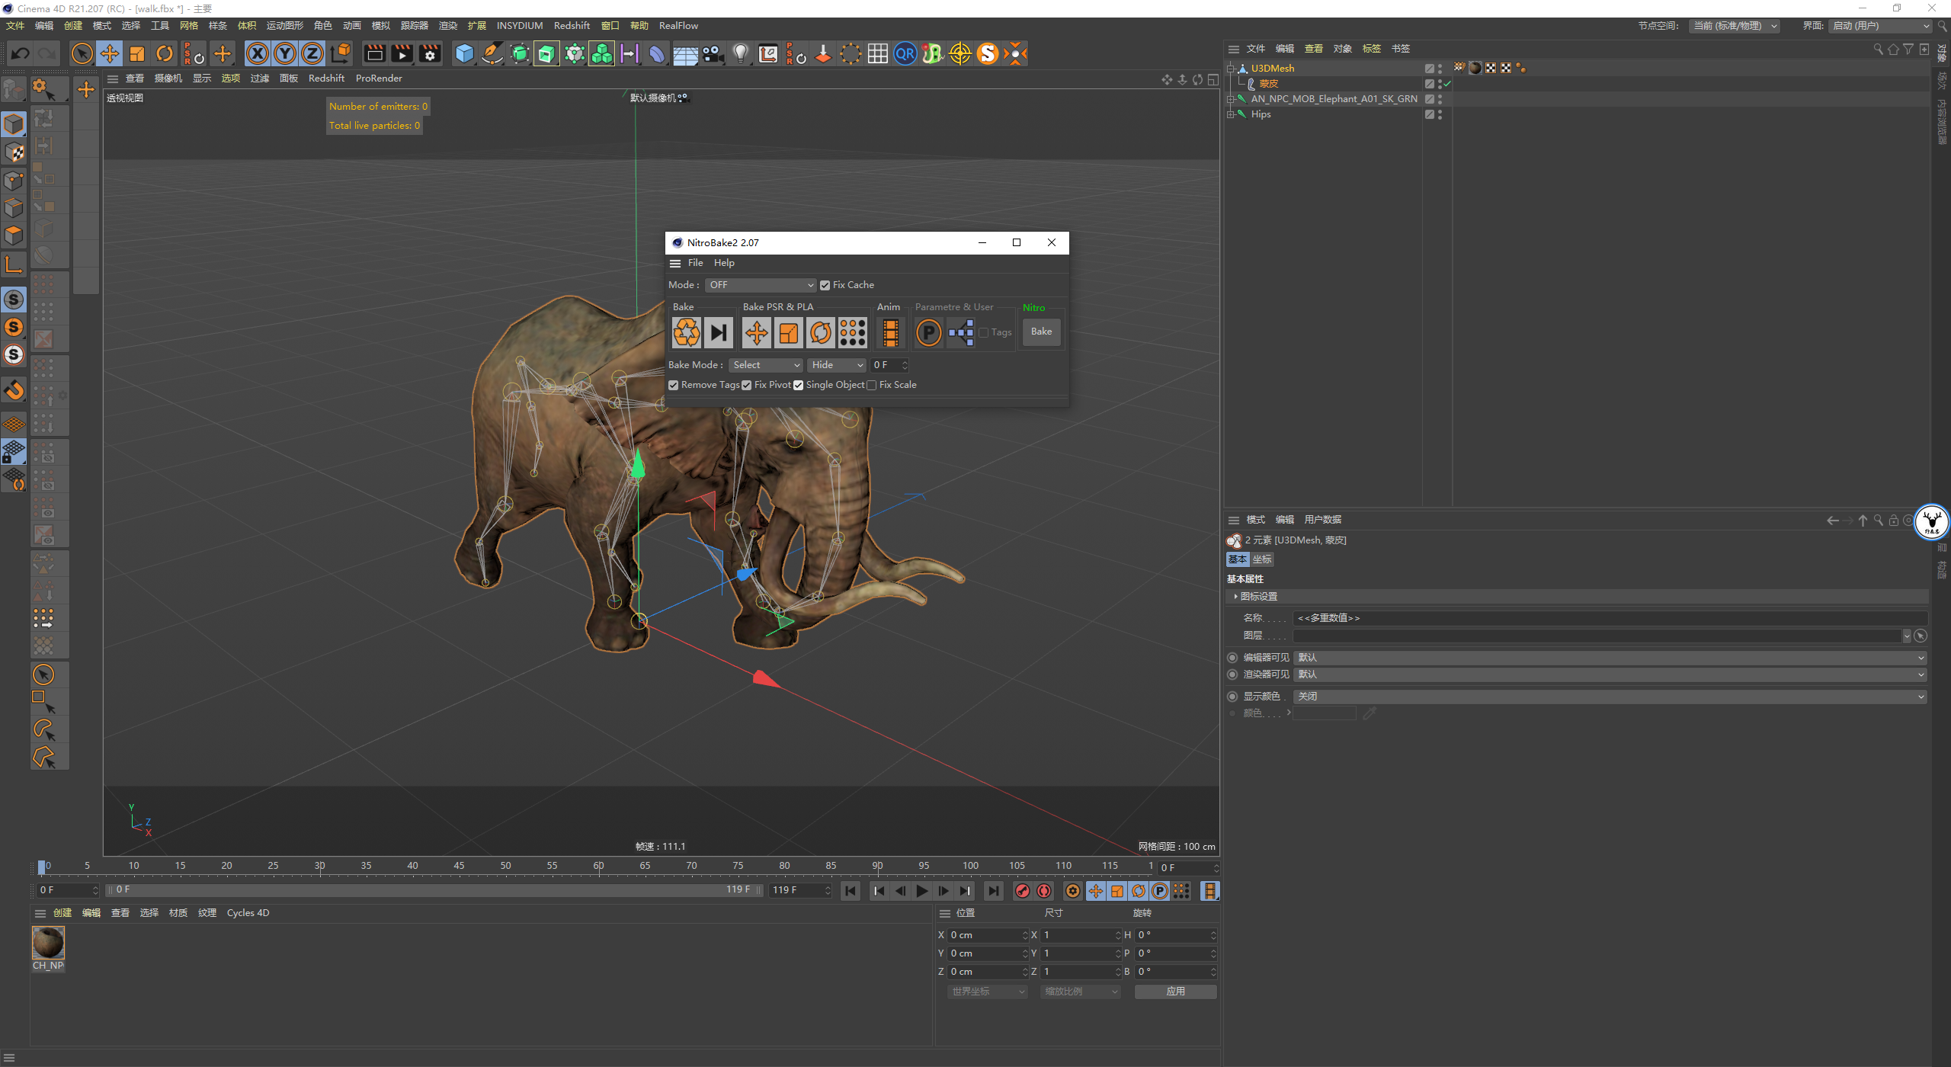Image resolution: width=1951 pixels, height=1067 pixels.
Task: Select the Move tool in top toolbar
Action: [x=110, y=53]
